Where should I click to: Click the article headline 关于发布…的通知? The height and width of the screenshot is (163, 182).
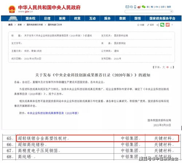click(93, 75)
